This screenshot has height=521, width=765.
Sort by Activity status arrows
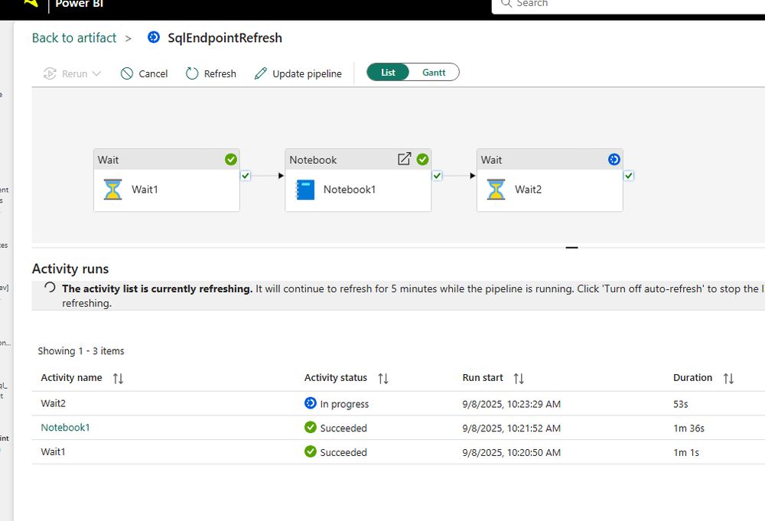pos(383,379)
